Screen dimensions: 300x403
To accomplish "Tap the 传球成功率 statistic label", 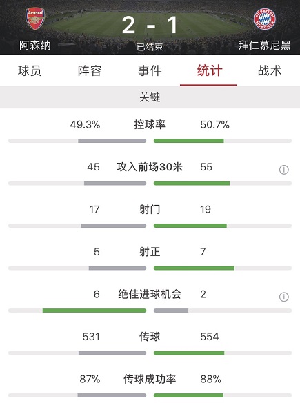I will (150, 379).
